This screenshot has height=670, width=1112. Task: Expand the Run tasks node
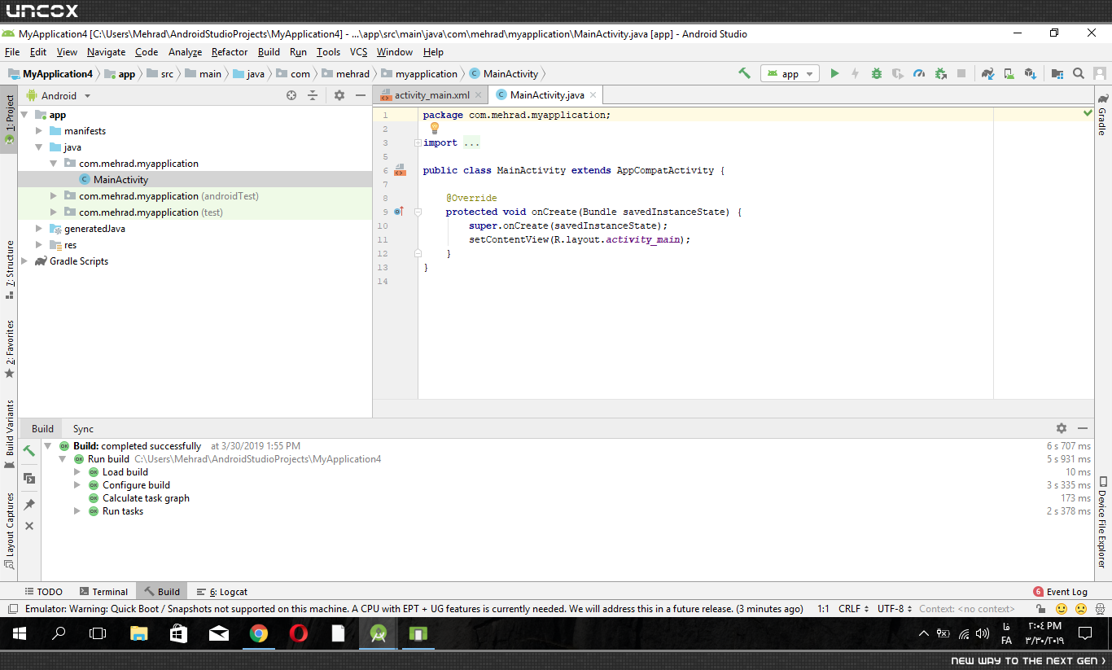tap(77, 511)
